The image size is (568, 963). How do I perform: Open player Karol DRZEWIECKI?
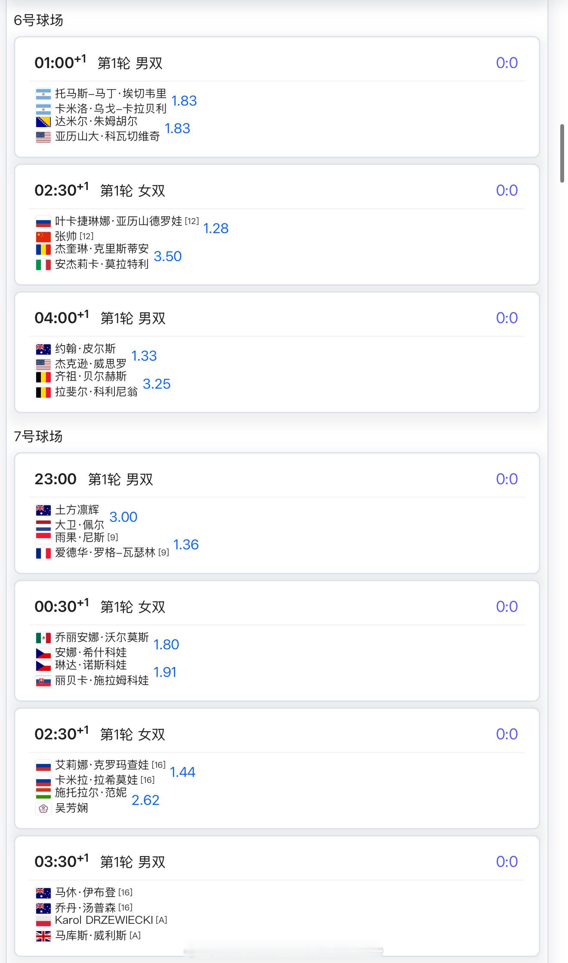(104, 920)
